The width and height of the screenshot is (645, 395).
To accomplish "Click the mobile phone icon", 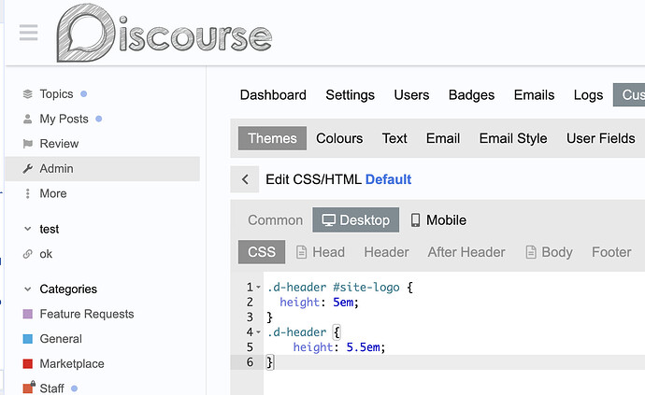I will 415,220.
